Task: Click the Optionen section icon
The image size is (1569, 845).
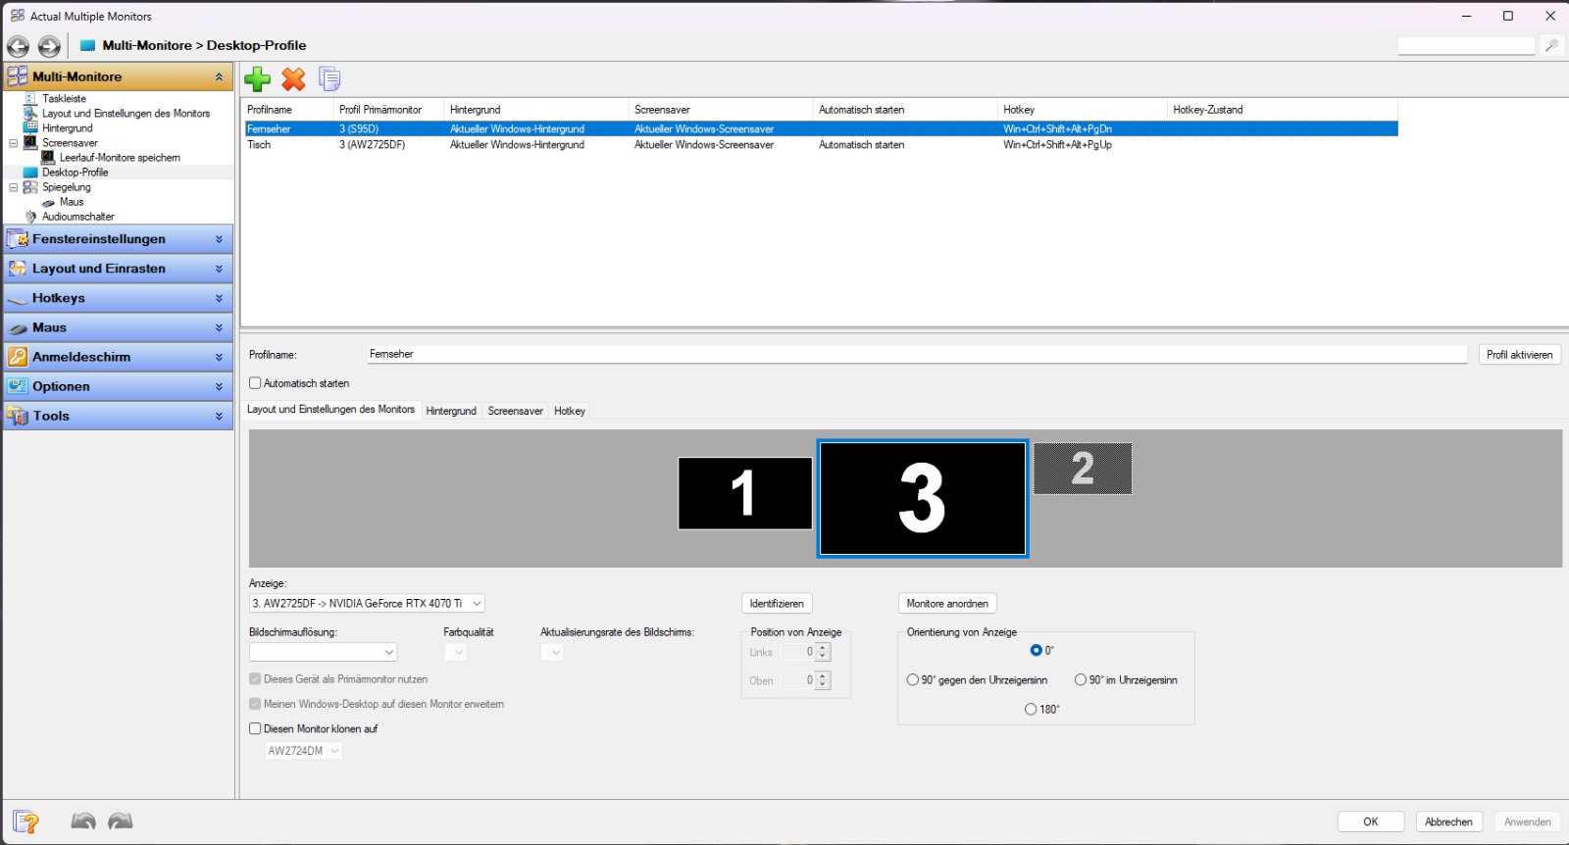Action: [18, 386]
